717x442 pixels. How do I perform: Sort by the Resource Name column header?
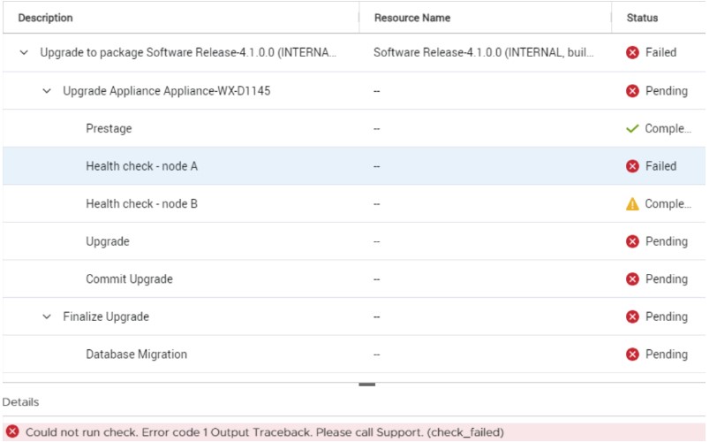point(412,18)
